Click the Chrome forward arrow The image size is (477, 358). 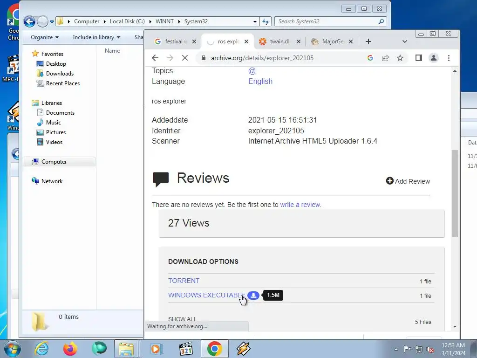(170, 58)
